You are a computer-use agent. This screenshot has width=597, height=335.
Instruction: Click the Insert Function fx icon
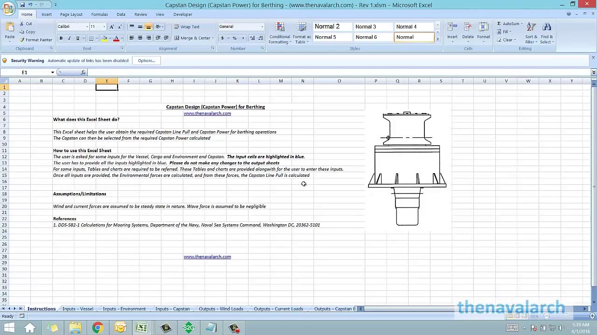83,73
